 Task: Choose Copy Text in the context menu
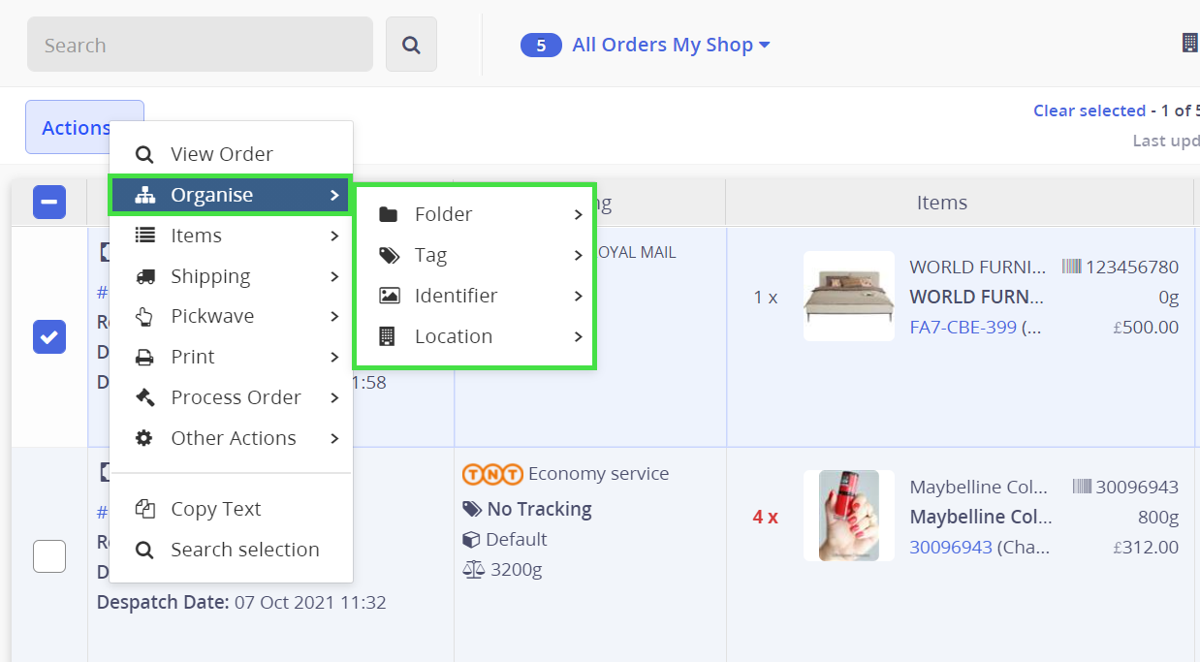tap(215, 509)
